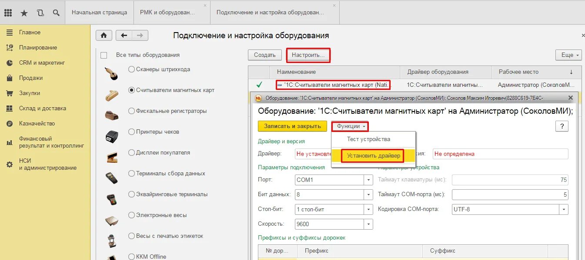Viewport: 585px width, 260px height.
Task: Select the Принтеры чеков radio button
Action: [x=131, y=132]
